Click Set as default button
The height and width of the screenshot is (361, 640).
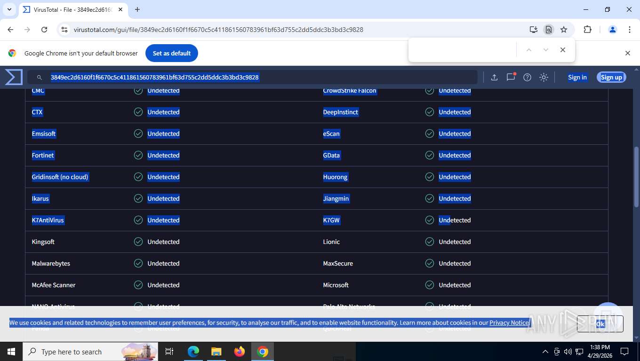point(172,53)
